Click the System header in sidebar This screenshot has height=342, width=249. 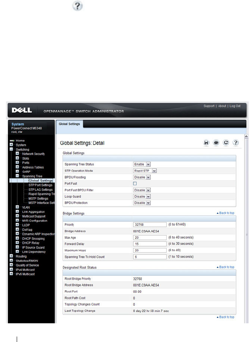[x=18, y=124]
